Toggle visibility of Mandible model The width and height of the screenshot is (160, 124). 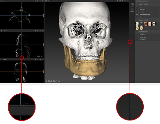(x=137, y=12)
